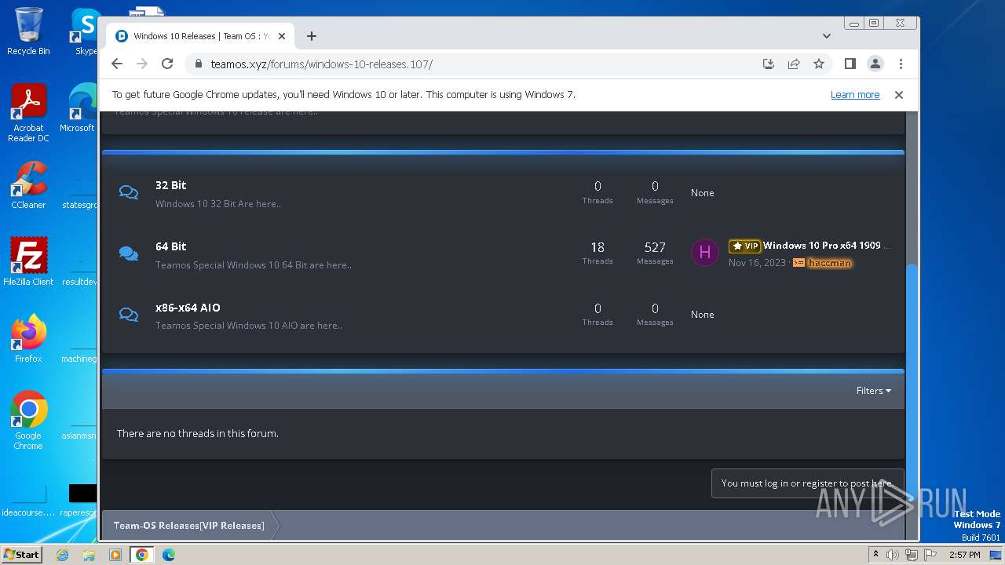Screen dimensions: 1005x565
Task: Launch Microsoft Edge from the taskbar
Action: point(169,555)
